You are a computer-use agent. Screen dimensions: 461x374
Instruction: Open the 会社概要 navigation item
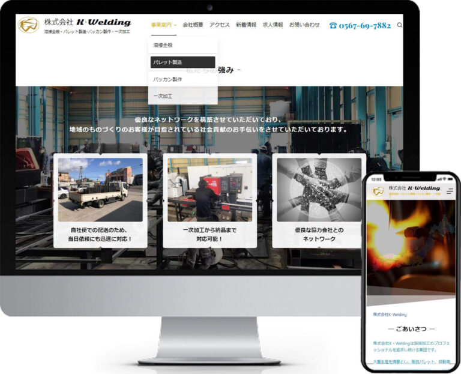pyautogui.click(x=193, y=25)
